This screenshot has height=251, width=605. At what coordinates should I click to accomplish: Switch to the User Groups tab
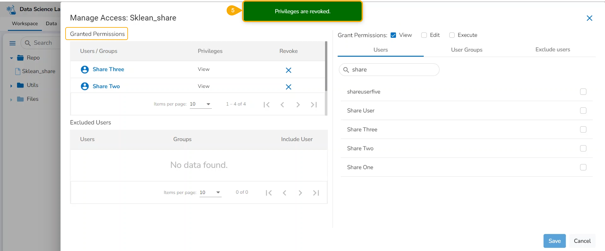tap(466, 50)
